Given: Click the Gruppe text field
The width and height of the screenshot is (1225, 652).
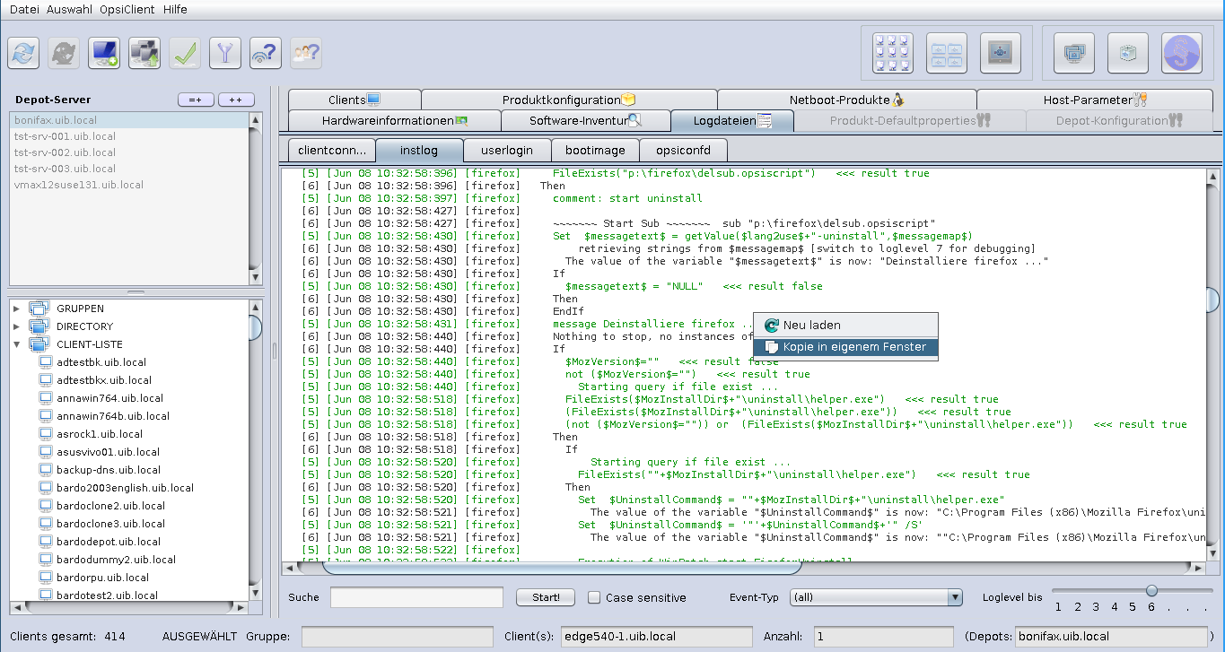Looking at the screenshot, I should 398,637.
